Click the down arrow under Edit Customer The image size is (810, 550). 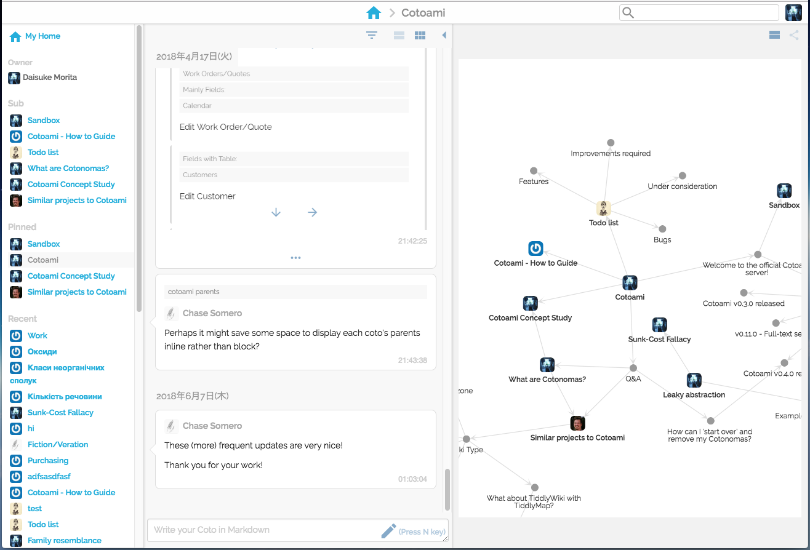[276, 212]
